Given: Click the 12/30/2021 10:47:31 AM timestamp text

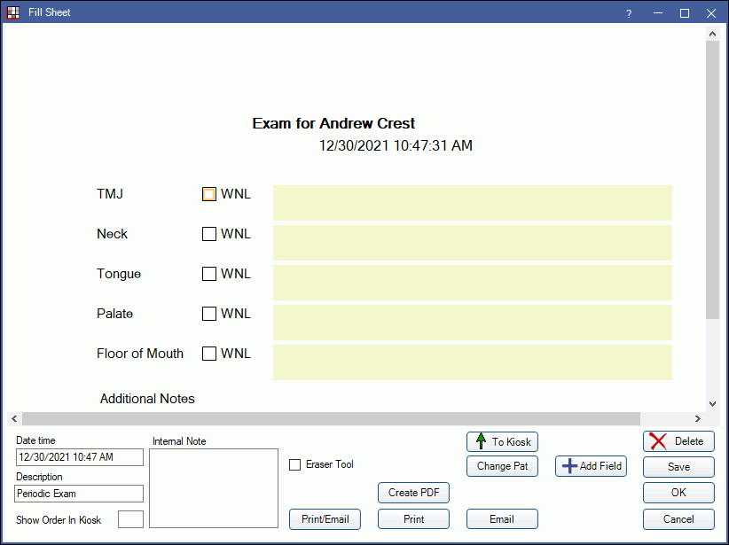Looking at the screenshot, I should 396,146.
